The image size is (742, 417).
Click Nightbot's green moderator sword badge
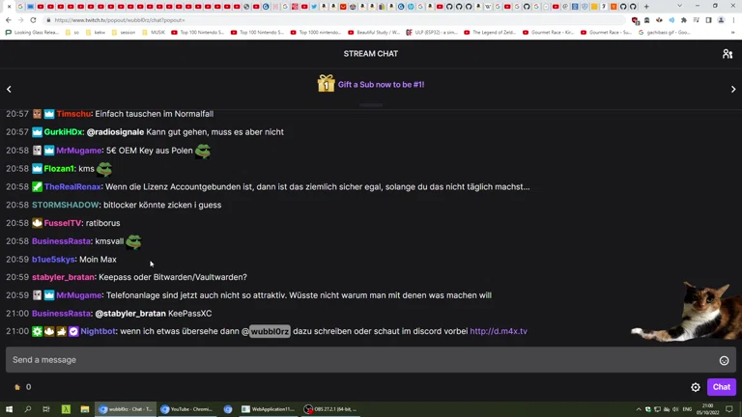coord(37,331)
